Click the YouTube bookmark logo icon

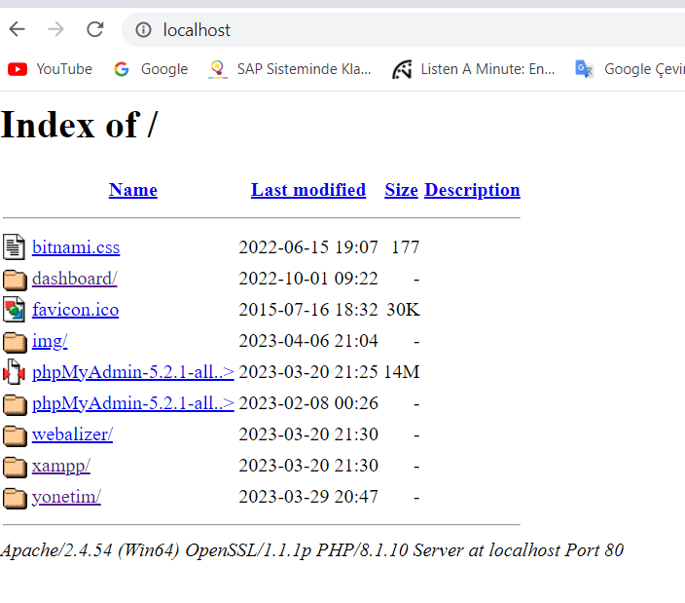point(18,69)
